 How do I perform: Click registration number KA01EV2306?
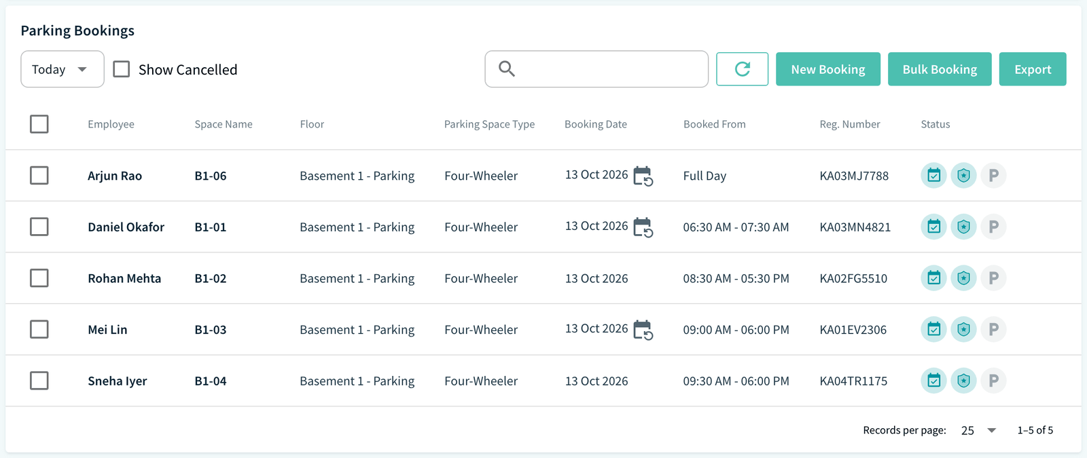point(853,330)
